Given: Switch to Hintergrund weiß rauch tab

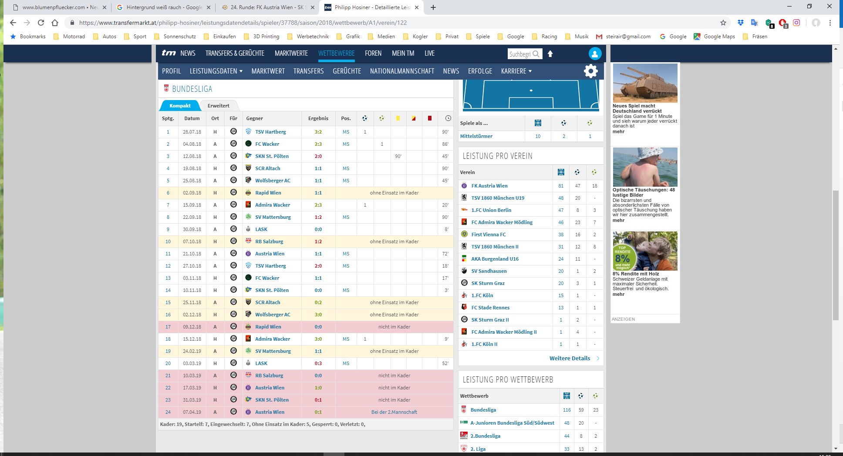Looking at the screenshot, I should (x=164, y=7).
